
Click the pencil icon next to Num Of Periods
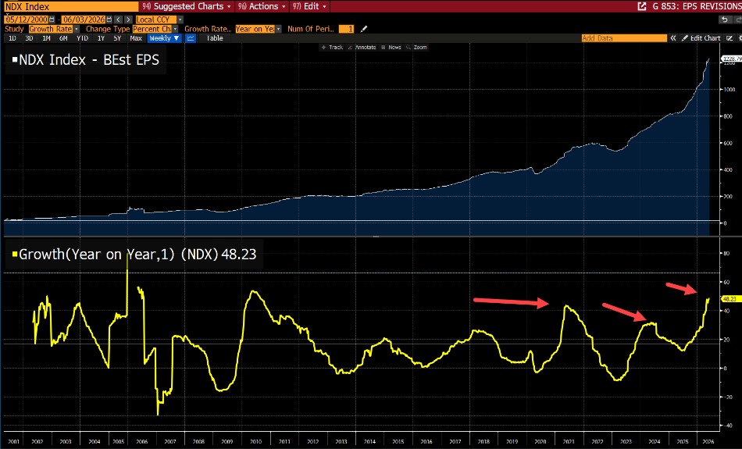click(363, 29)
